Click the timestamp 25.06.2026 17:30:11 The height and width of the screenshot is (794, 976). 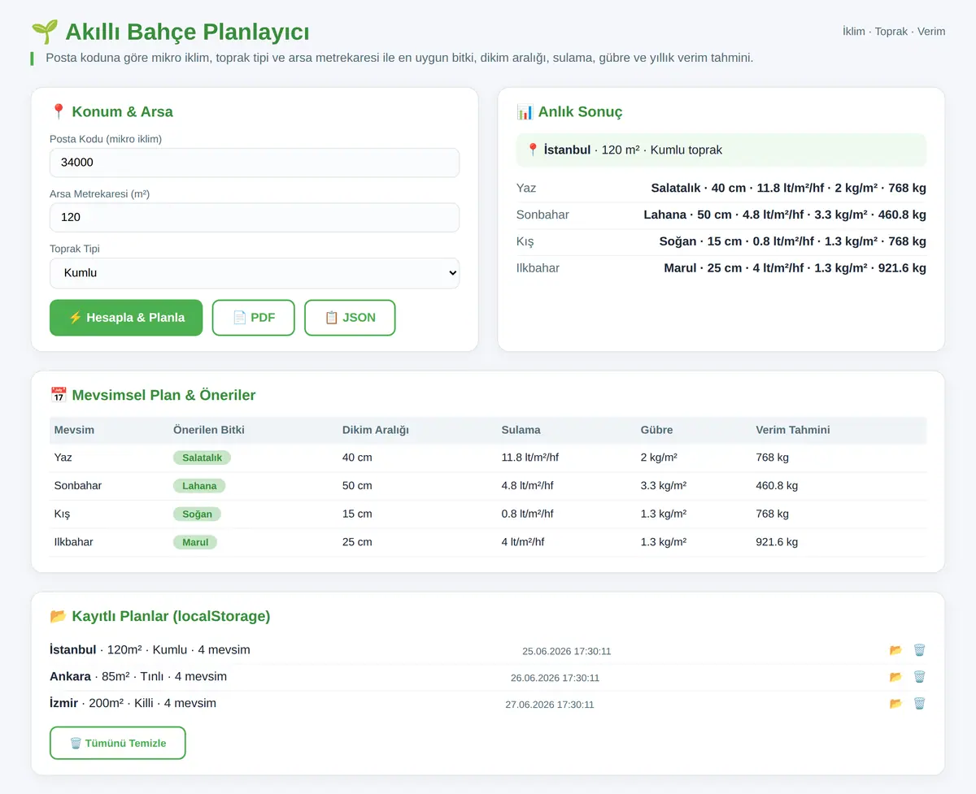pos(567,651)
